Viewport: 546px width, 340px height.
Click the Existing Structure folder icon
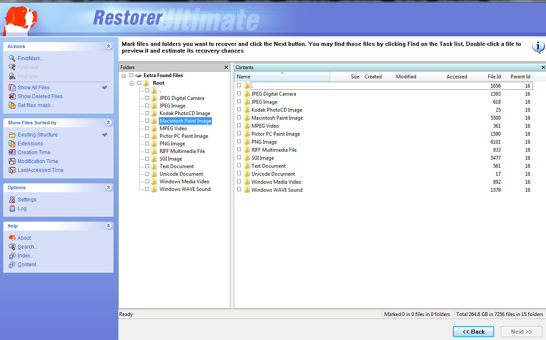point(12,135)
